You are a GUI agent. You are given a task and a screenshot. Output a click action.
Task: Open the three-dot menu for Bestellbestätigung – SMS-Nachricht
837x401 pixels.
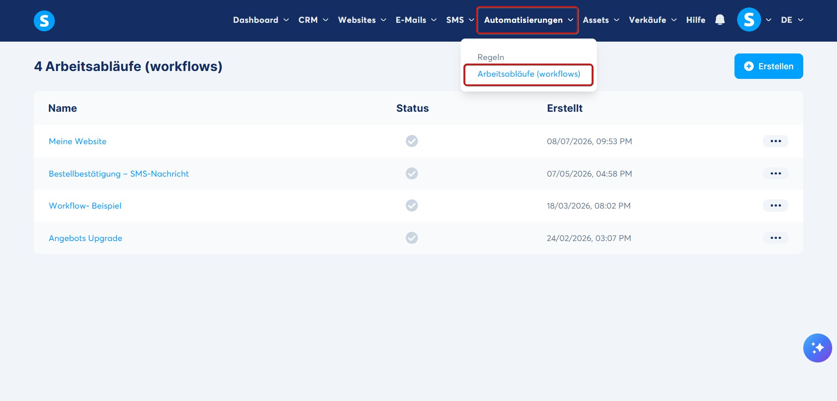tap(776, 174)
